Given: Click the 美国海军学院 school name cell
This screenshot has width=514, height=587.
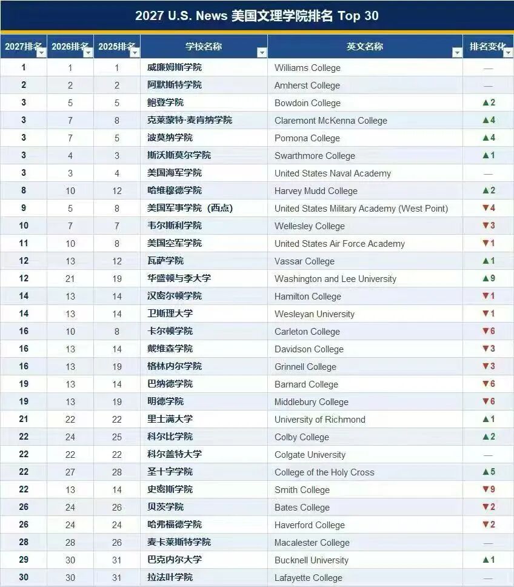Looking at the screenshot, I should [x=204, y=173].
